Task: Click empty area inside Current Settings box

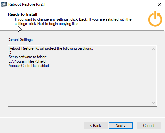Action: click(79, 87)
